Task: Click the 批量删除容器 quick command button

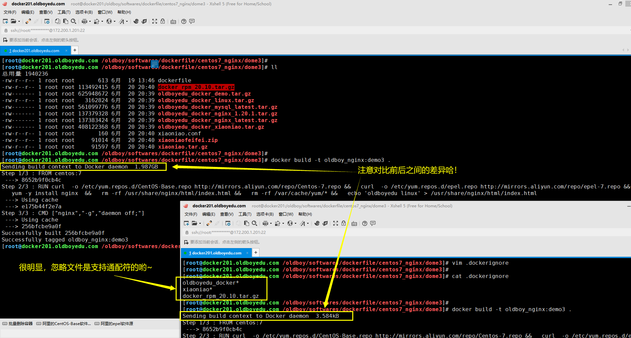Action: pos(18,324)
